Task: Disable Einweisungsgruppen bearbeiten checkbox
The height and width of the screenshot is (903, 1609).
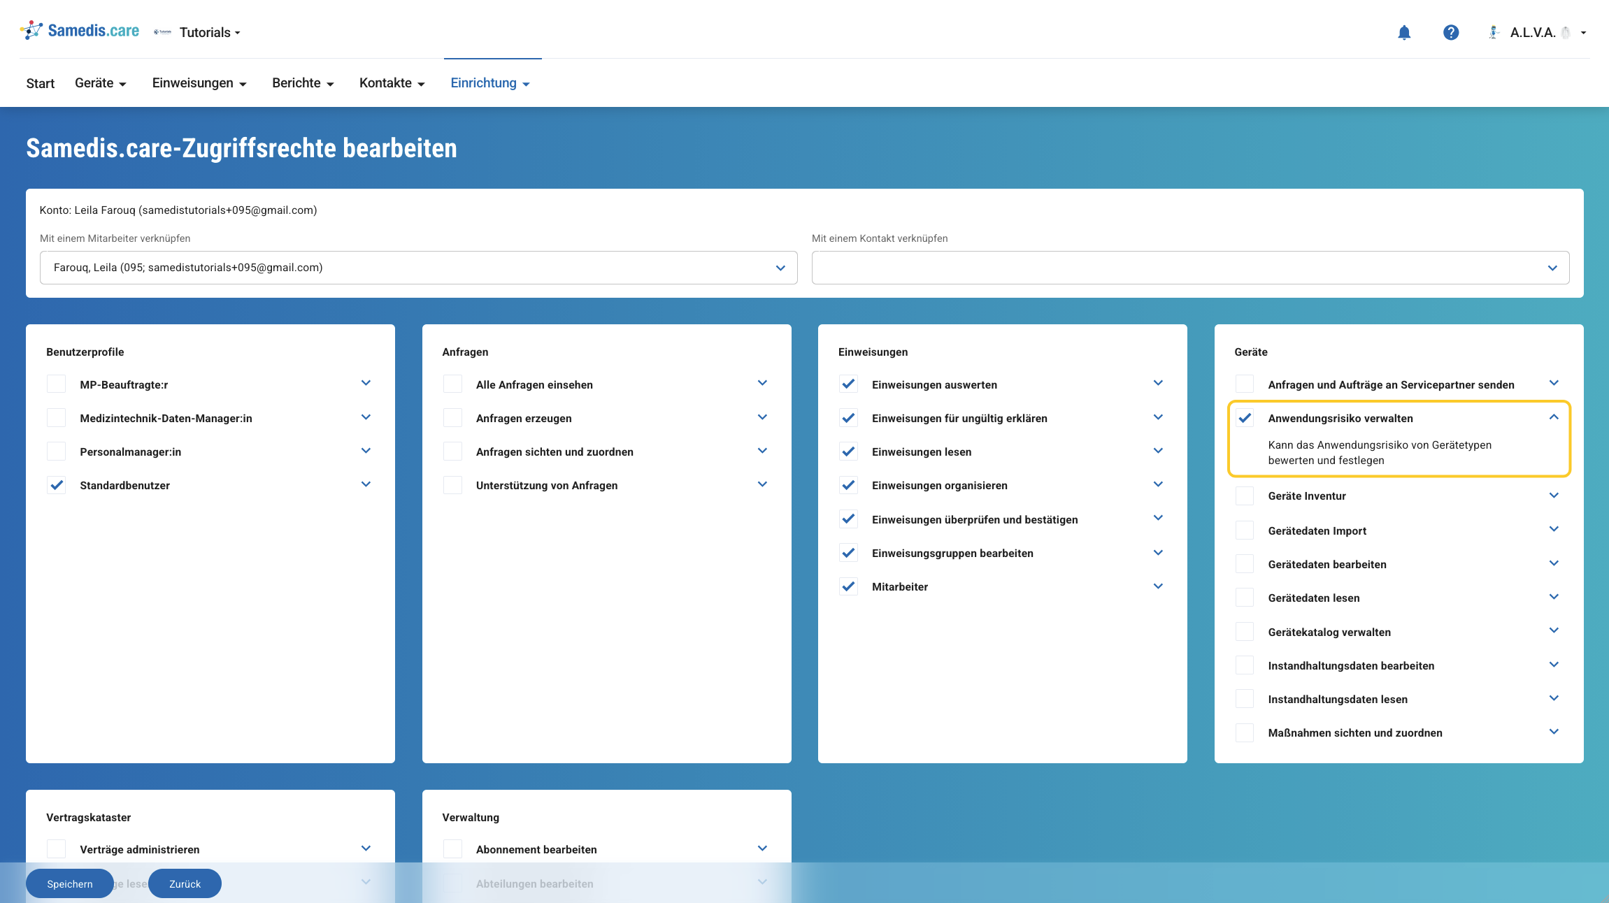Action: tap(849, 553)
